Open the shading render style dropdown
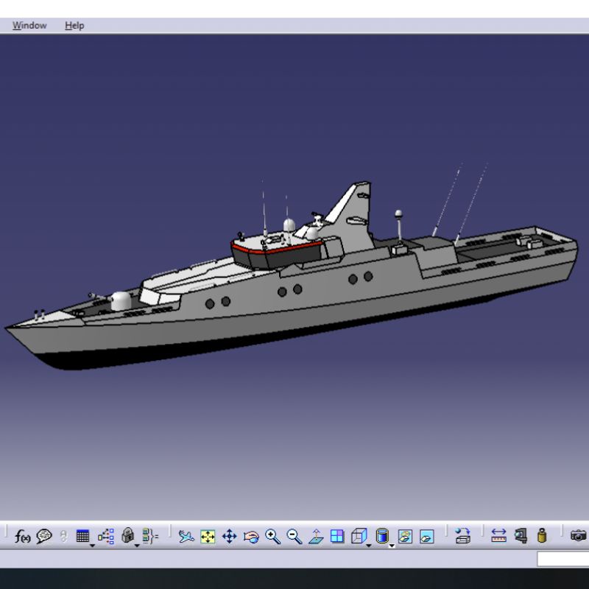The image size is (589, 589). pyautogui.click(x=389, y=544)
